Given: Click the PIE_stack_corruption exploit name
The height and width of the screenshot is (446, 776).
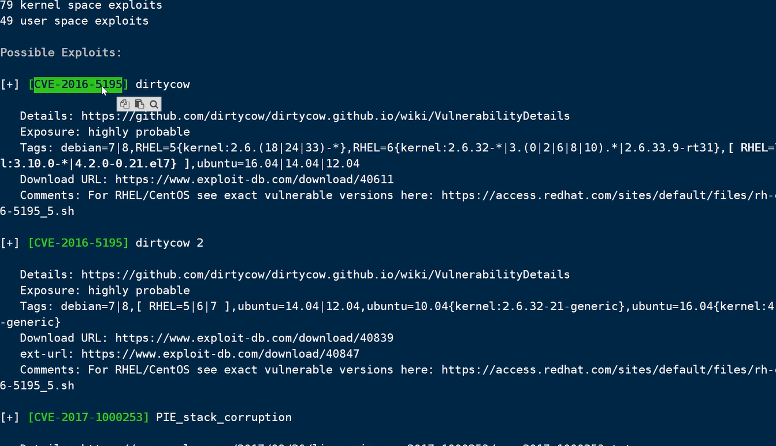Looking at the screenshot, I should tap(224, 417).
